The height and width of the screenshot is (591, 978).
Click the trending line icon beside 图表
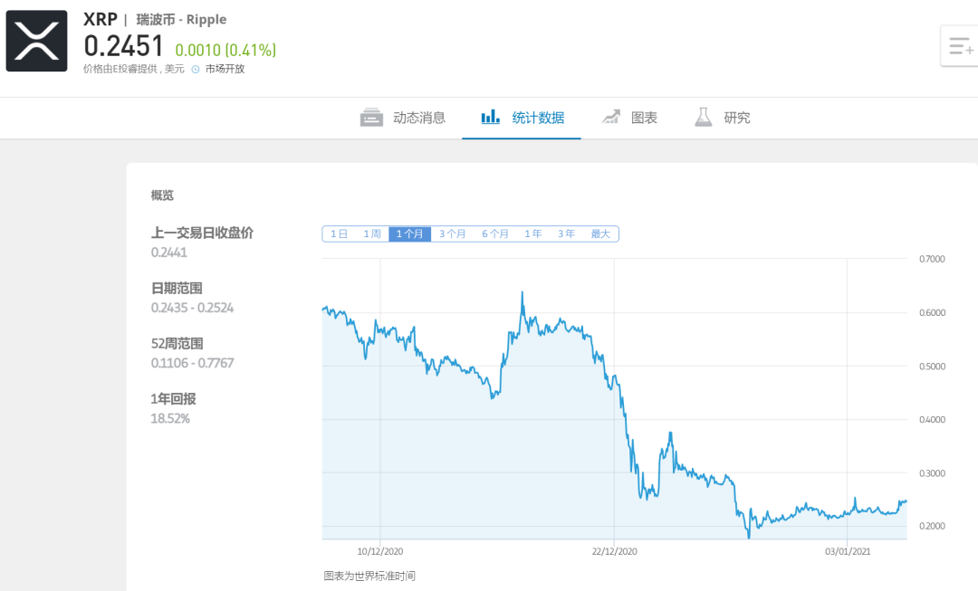pyautogui.click(x=609, y=116)
